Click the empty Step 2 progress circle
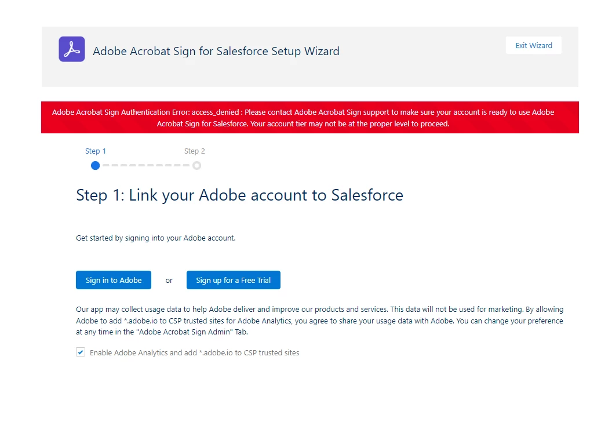The width and height of the screenshot is (612, 422). (x=196, y=166)
